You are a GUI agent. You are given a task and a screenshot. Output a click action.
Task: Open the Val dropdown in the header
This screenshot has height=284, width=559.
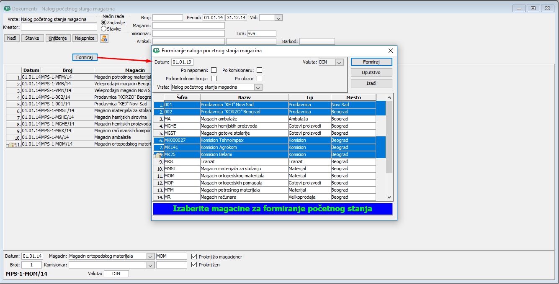(278, 18)
